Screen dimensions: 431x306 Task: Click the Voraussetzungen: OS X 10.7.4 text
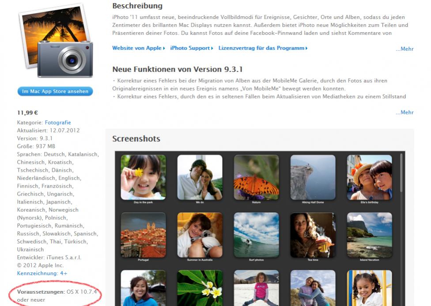[57, 292]
